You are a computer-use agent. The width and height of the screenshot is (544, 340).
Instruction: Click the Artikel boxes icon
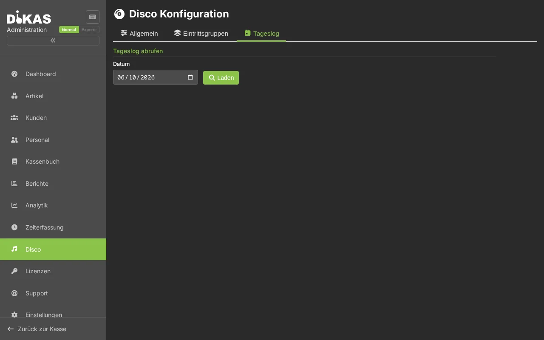(14, 96)
